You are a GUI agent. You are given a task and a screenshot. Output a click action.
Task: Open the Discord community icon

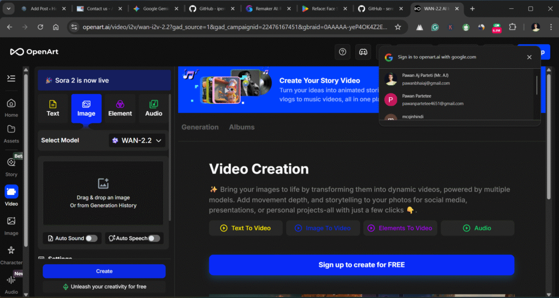[x=363, y=52]
